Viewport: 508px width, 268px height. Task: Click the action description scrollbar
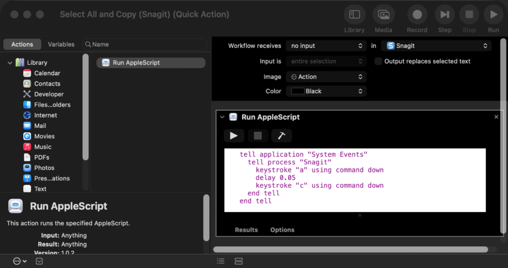coord(206,217)
